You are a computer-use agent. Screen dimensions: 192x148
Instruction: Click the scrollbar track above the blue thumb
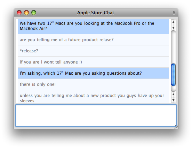point(173,47)
